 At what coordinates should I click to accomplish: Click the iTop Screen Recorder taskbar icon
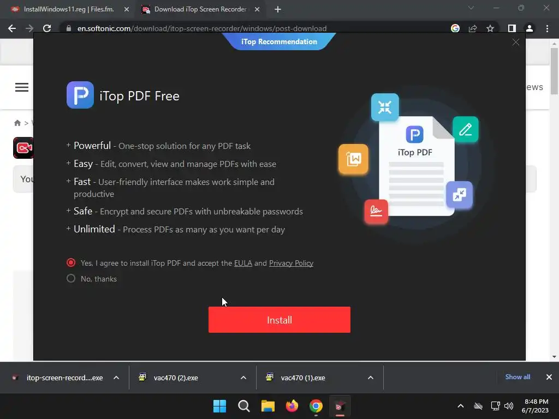pyautogui.click(x=340, y=406)
